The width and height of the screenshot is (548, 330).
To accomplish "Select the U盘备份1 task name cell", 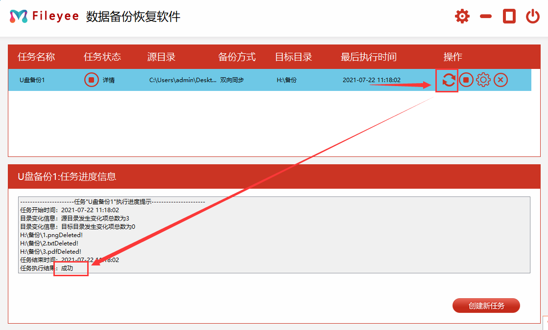I will point(32,80).
